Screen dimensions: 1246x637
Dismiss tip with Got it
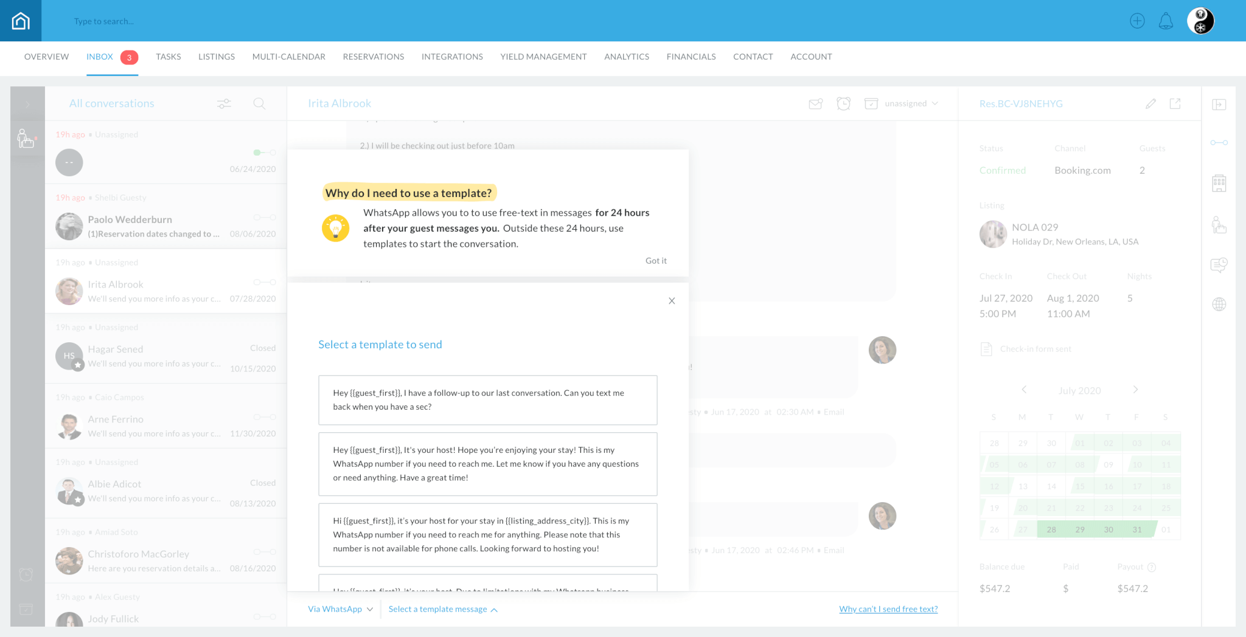(x=656, y=261)
